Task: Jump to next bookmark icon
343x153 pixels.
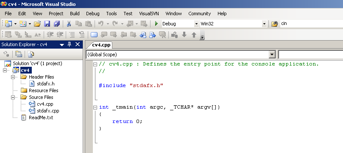Action: 114,34
